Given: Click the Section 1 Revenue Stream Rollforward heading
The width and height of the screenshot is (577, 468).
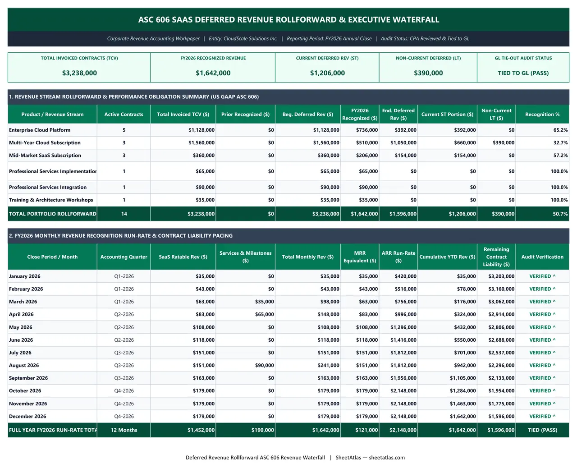Looking at the screenshot, I should 134,96.
